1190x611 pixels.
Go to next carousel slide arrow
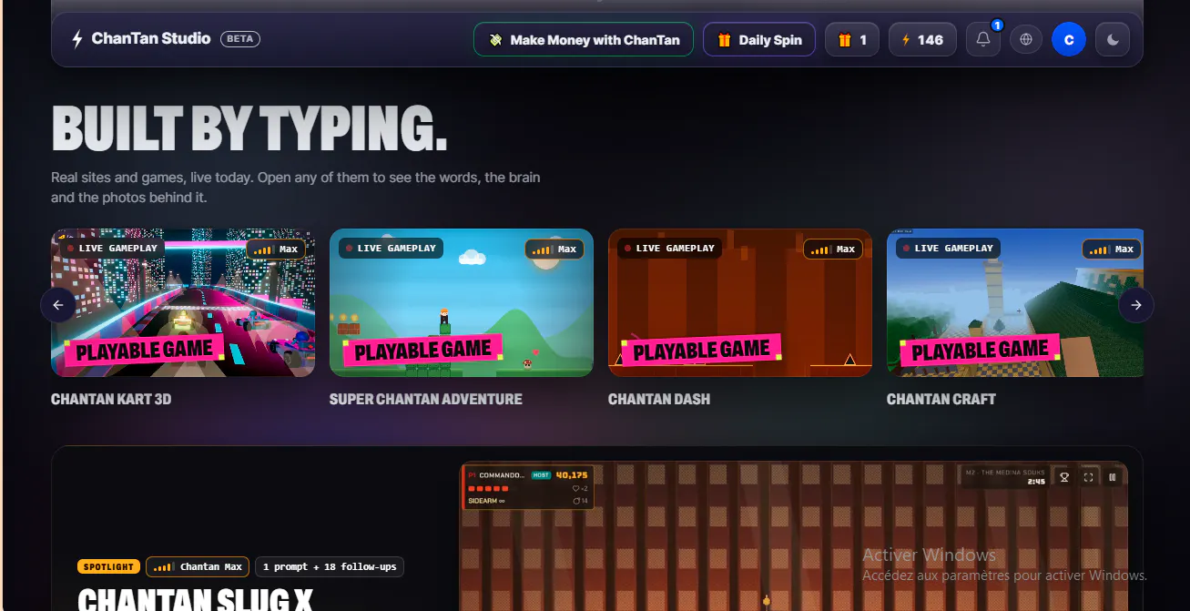pos(1136,305)
